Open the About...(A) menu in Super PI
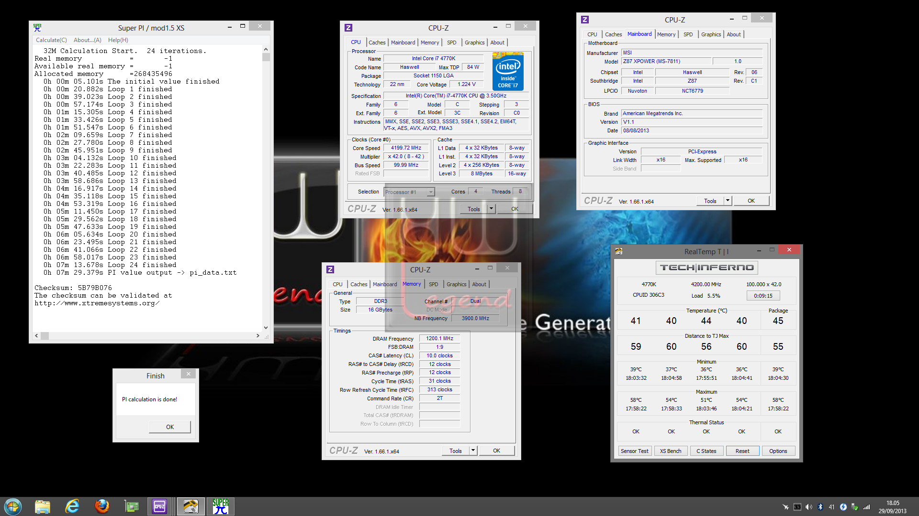The image size is (919, 516). pos(87,40)
